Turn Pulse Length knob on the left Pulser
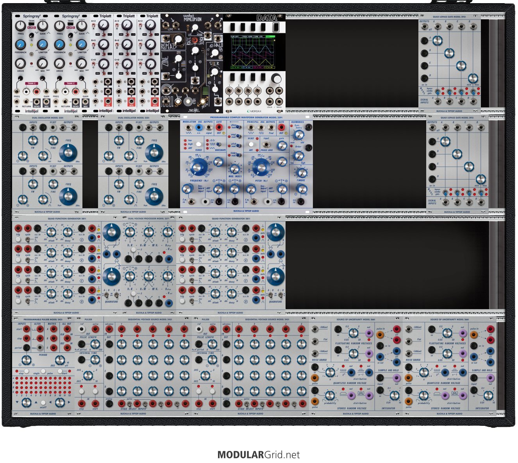Screen dimensions: 518x463 pyautogui.click(x=95, y=344)
